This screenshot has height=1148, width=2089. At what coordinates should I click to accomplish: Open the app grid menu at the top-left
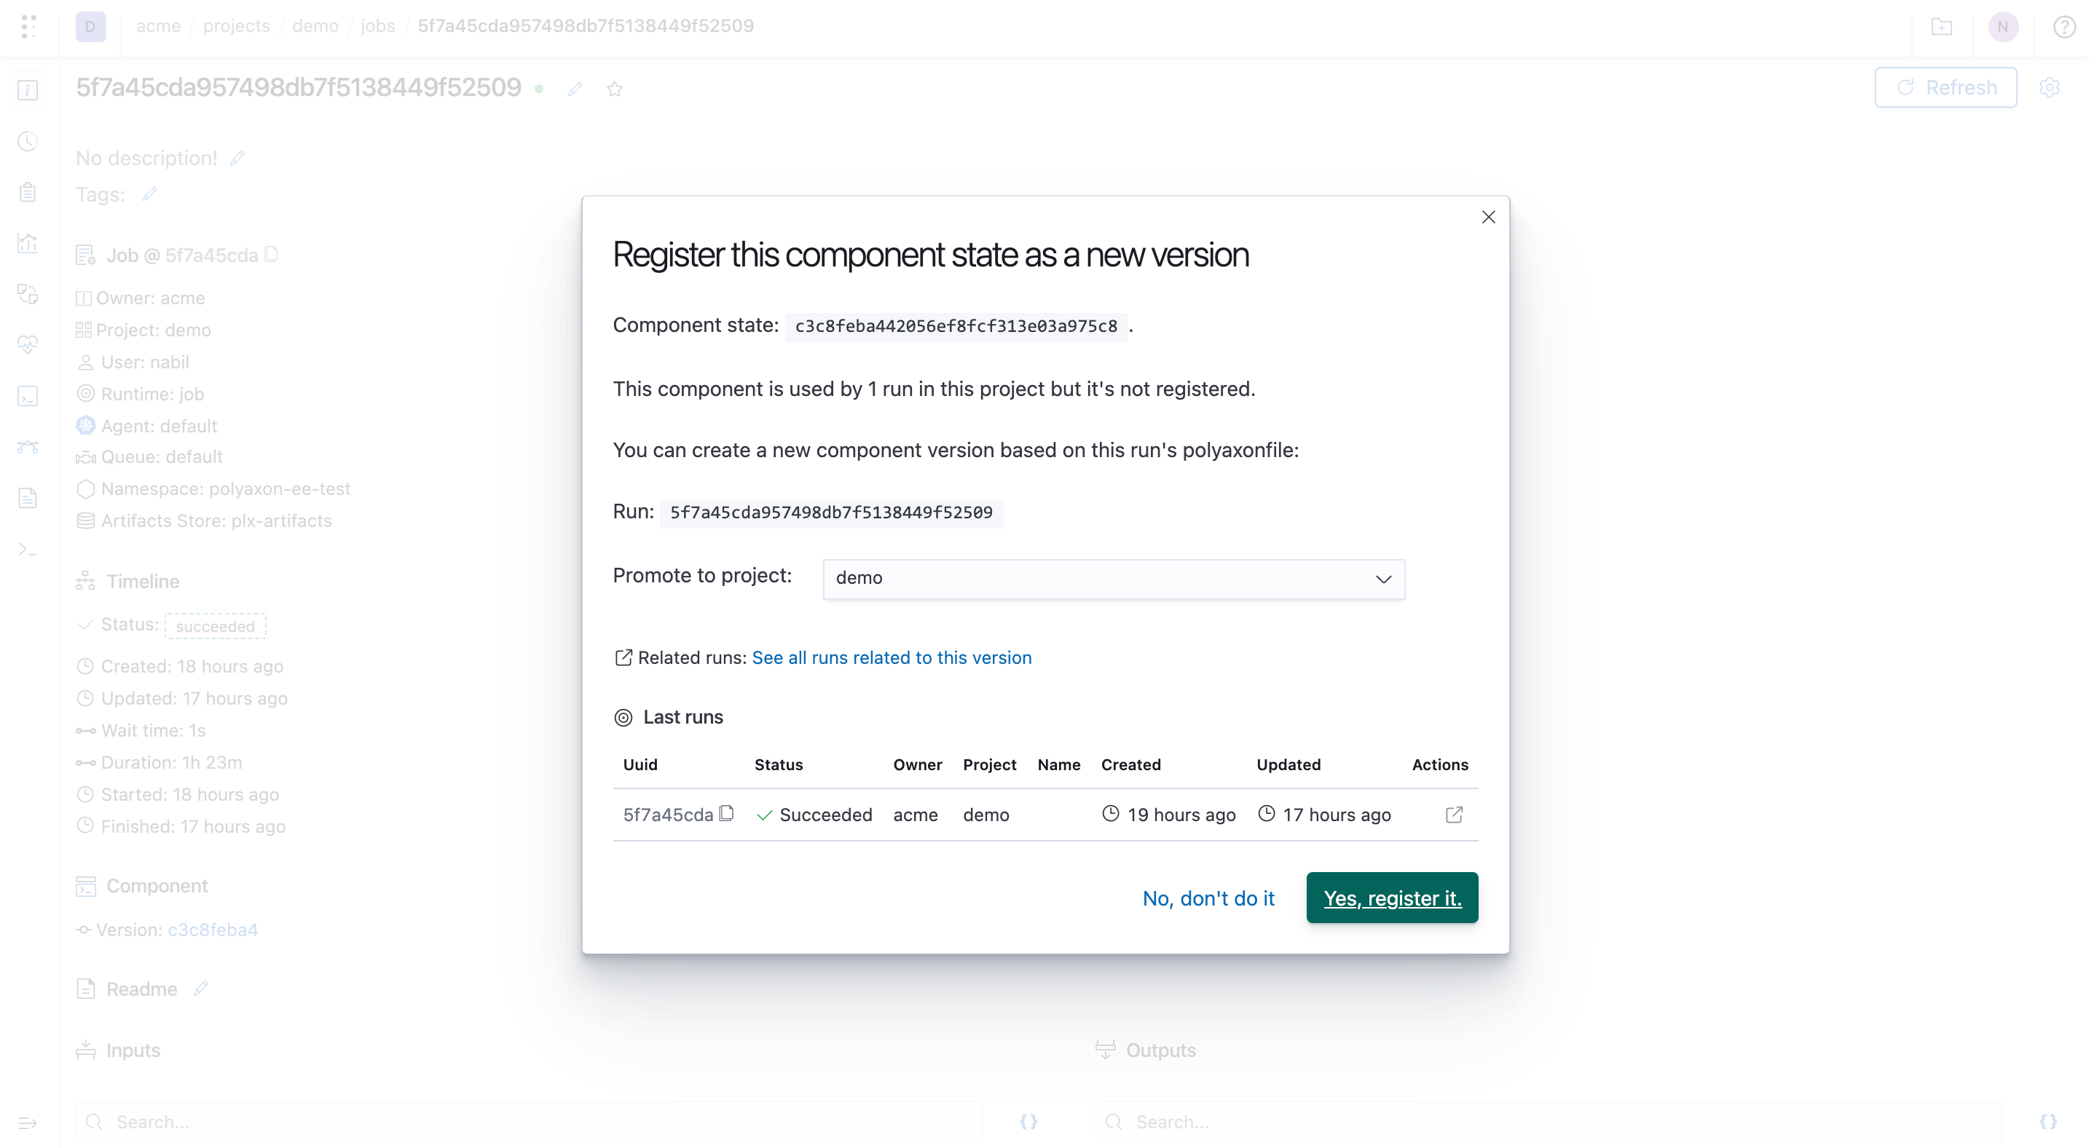[28, 26]
